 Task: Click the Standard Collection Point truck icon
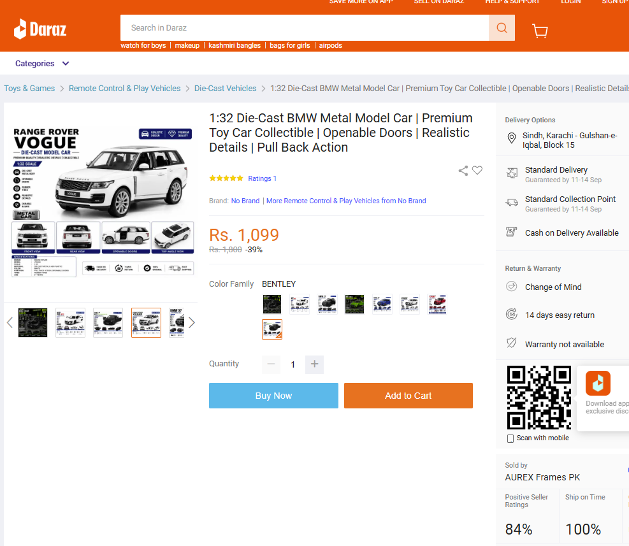click(x=512, y=202)
